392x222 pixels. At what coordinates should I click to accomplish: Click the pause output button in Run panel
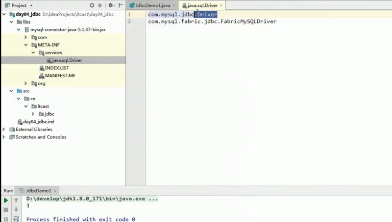[x=6, y=219]
